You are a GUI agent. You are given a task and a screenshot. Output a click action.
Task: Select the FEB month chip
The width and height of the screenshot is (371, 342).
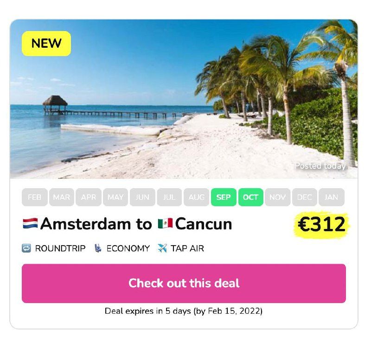coord(34,197)
